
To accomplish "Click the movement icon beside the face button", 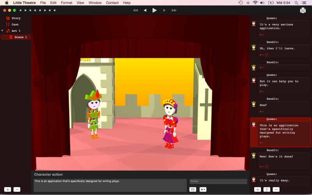I will (x=203, y=190).
